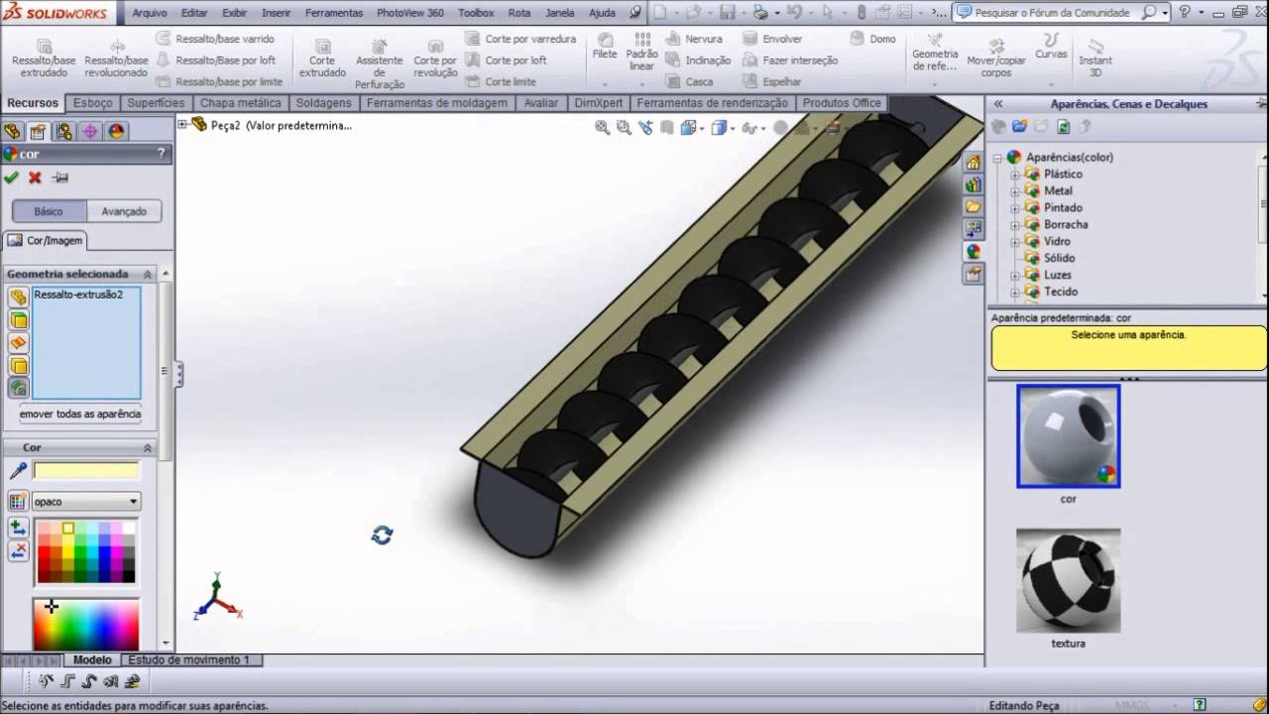
Task: Open the File Explorer task pane tab
Action: click(973, 206)
